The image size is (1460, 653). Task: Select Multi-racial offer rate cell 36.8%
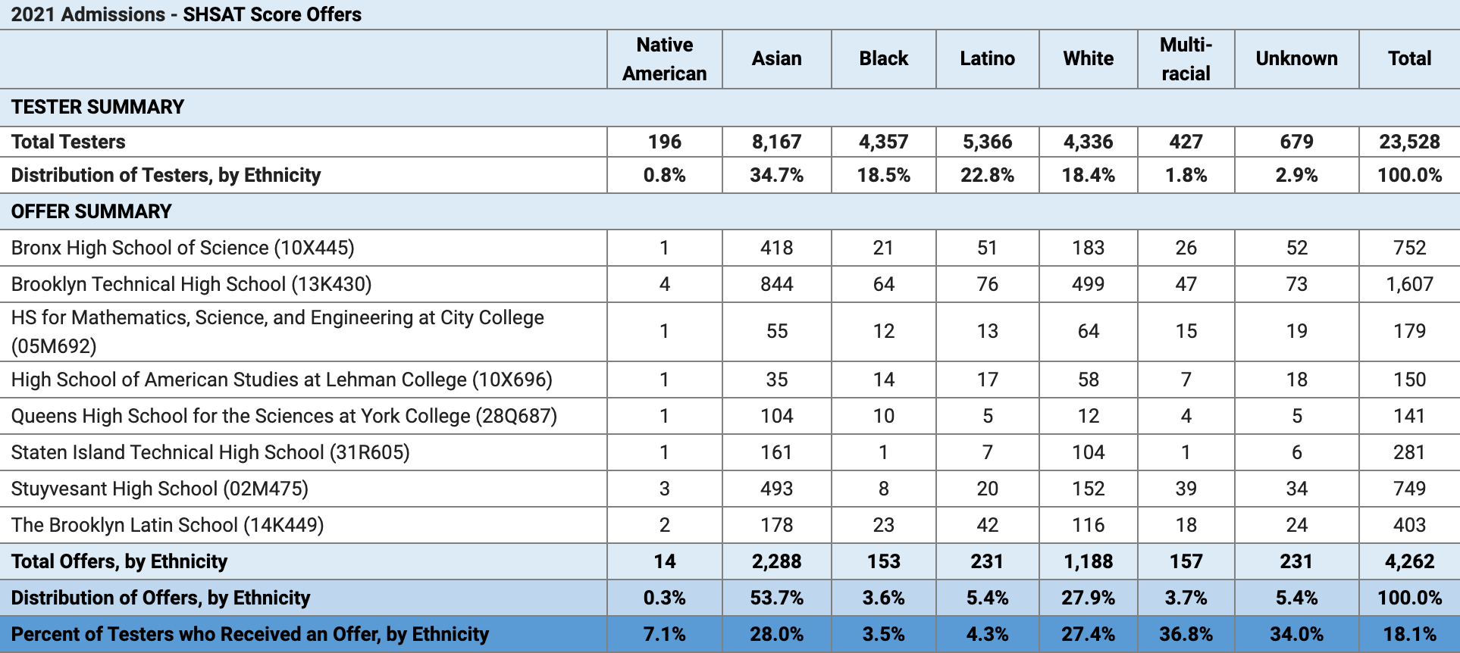click(x=1186, y=634)
